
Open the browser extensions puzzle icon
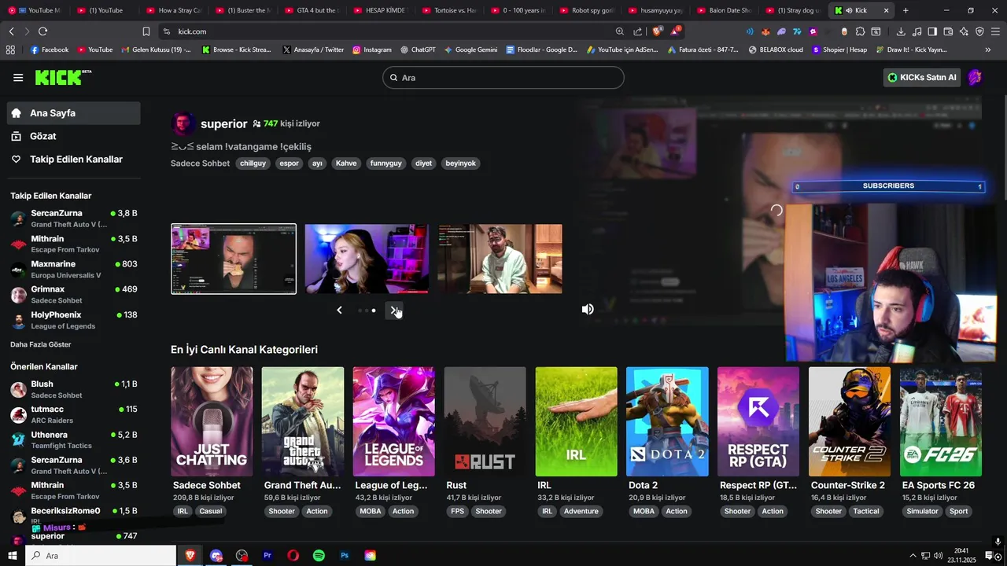pyautogui.click(x=860, y=31)
